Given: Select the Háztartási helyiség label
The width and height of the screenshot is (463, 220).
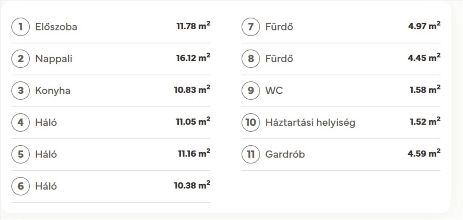Looking at the screenshot, I should tap(310, 123).
